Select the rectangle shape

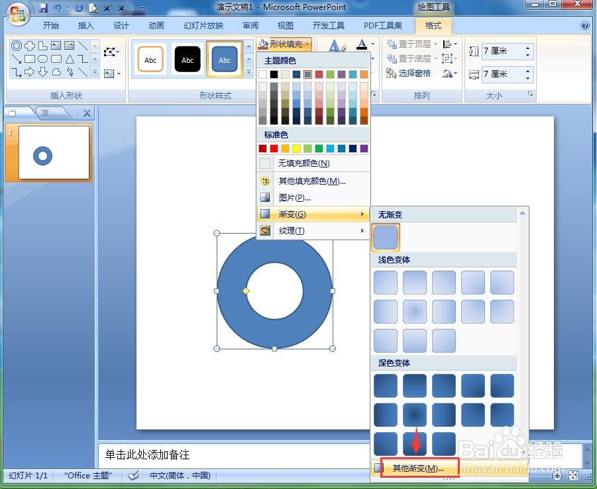[29, 59]
